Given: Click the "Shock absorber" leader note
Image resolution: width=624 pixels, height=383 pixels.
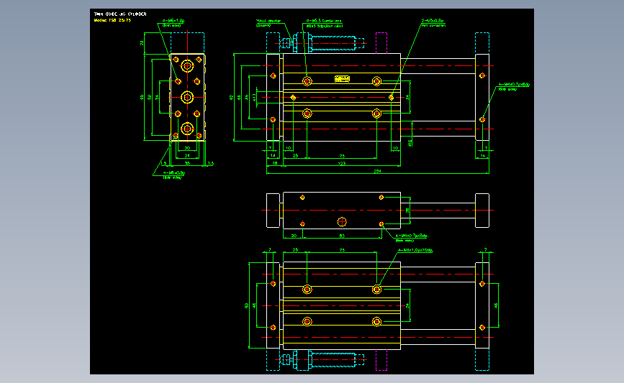Looking at the screenshot, I should click(268, 23).
